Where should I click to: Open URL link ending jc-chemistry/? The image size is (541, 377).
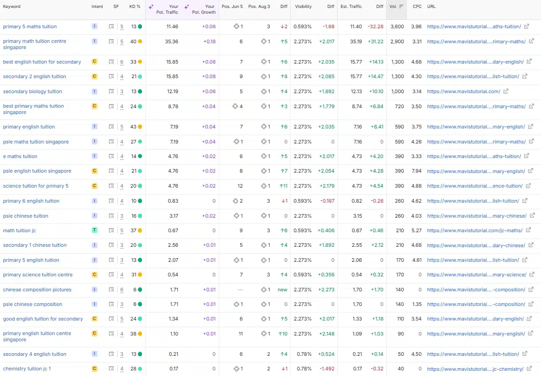[x=475, y=369]
